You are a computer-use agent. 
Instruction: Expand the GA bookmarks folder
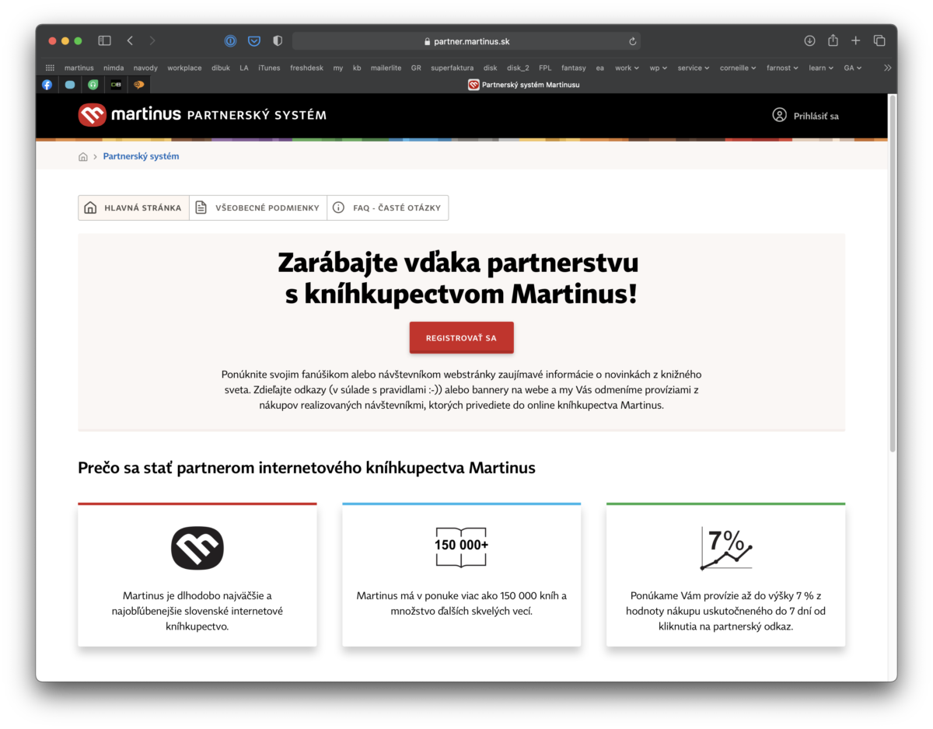[853, 68]
